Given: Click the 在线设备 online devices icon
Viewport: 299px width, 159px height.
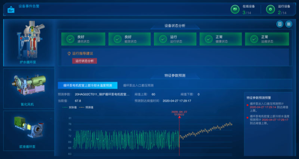Looking at the screenshot, I should tap(235, 9).
